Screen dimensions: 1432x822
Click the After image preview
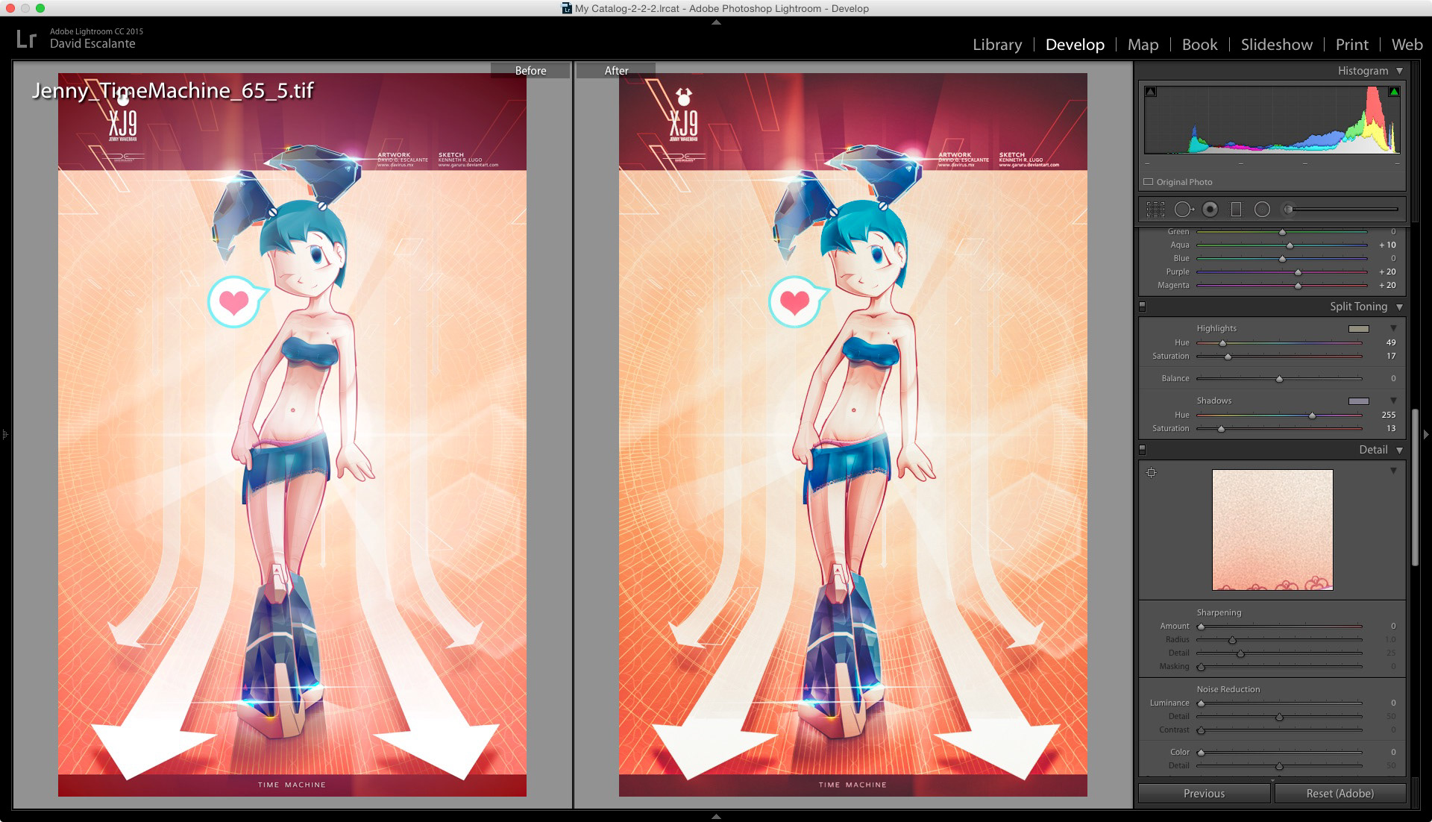pos(852,434)
